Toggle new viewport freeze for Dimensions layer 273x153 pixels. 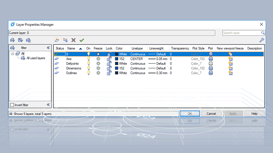(230, 68)
